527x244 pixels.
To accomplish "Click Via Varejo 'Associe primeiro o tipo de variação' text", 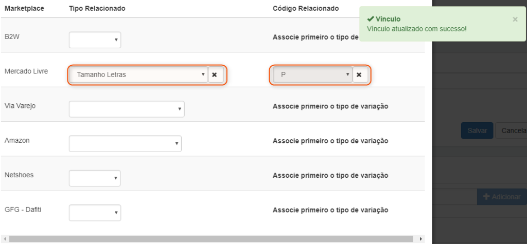I will (x=330, y=106).
